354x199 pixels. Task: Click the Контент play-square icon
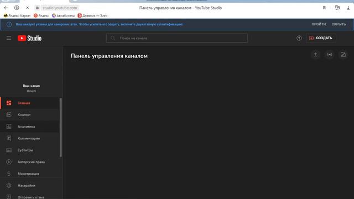point(9,114)
